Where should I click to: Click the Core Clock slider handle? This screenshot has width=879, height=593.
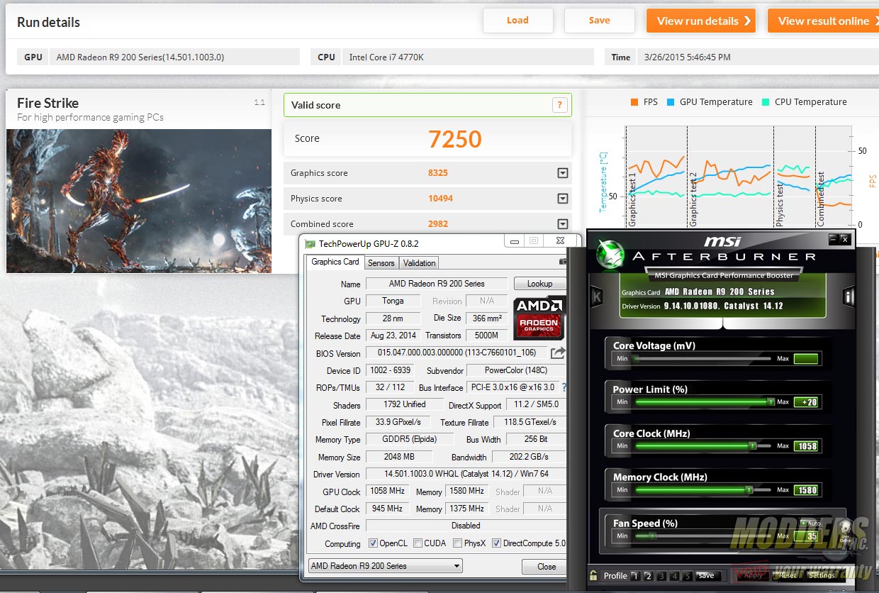(753, 446)
